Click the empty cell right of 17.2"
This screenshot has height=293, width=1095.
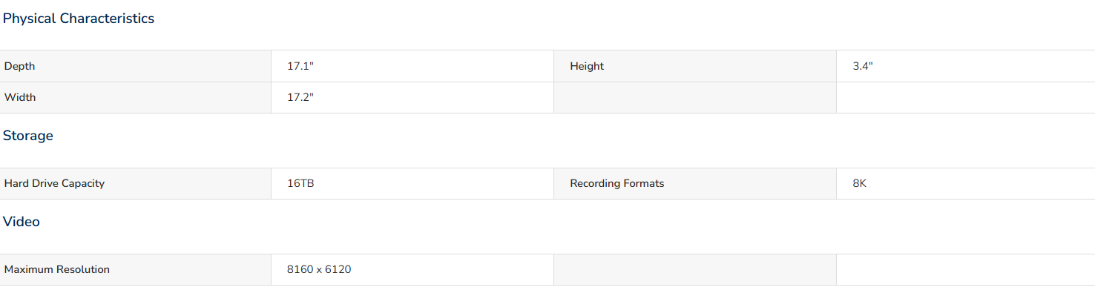pos(695,97)
